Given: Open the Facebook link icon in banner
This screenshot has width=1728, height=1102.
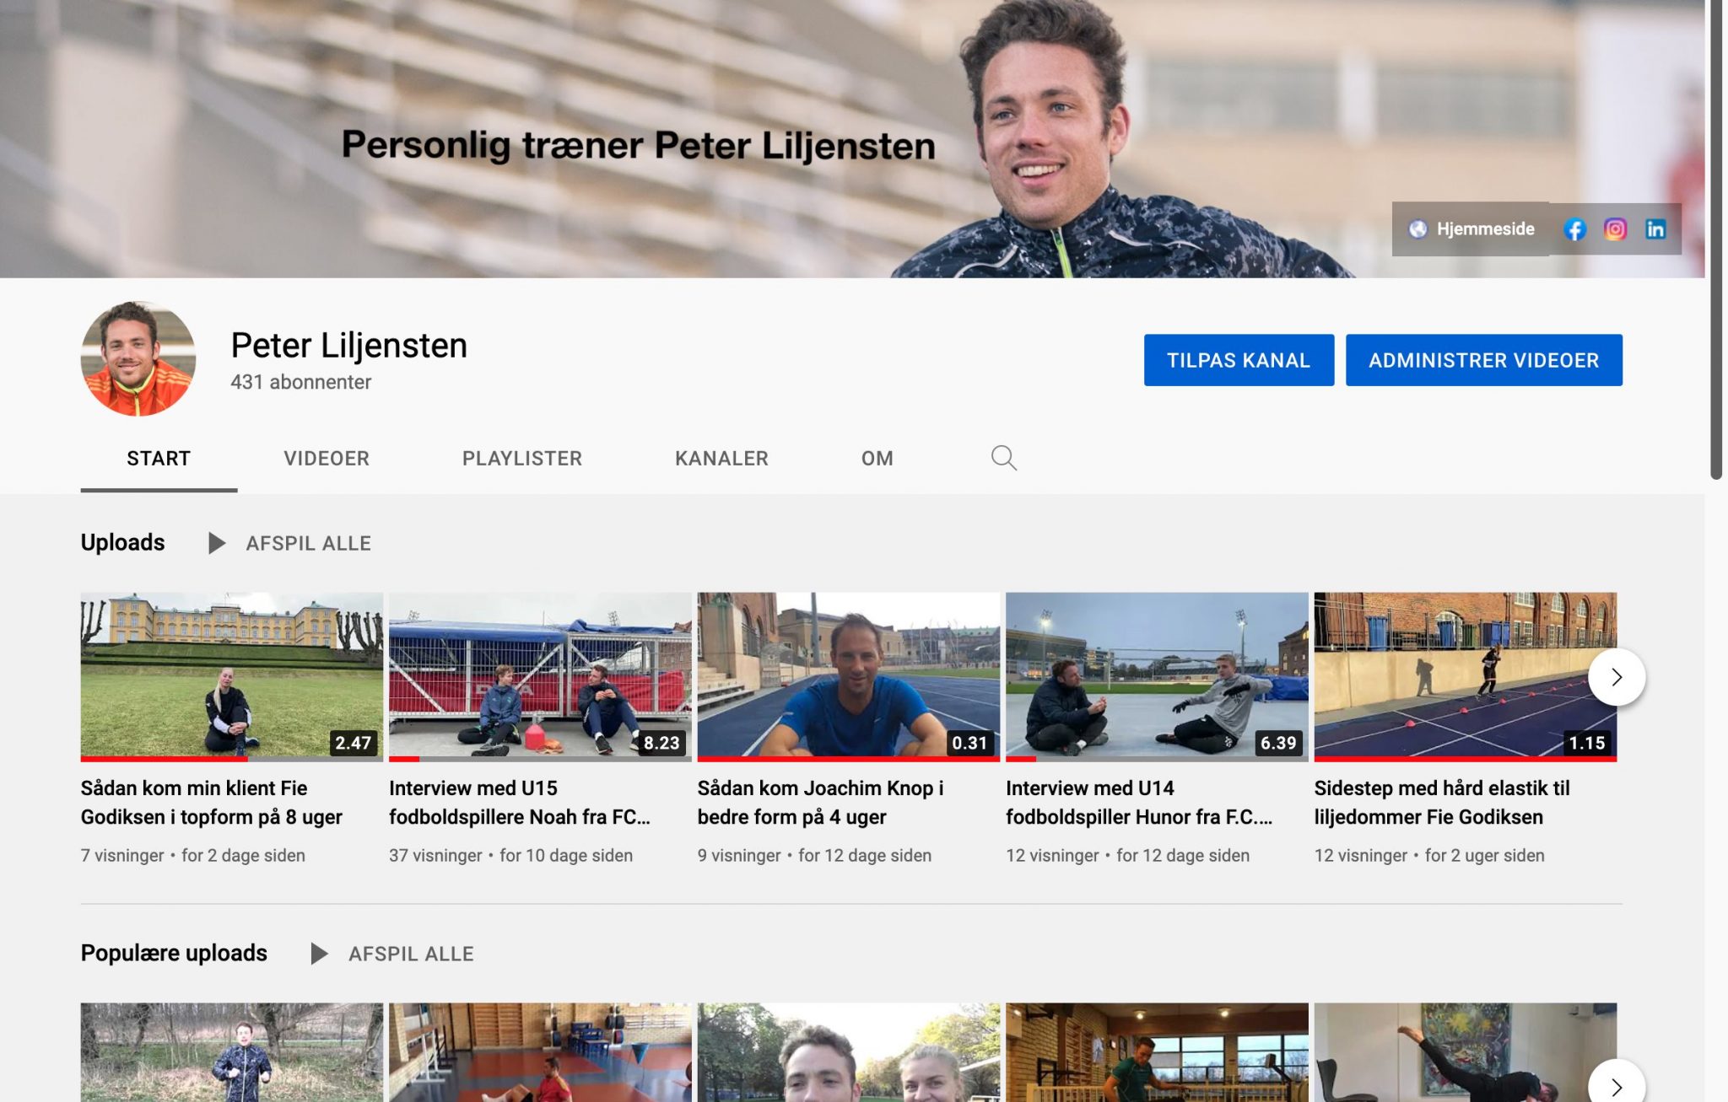Looking at the screenshot, I should (1574, 229).
